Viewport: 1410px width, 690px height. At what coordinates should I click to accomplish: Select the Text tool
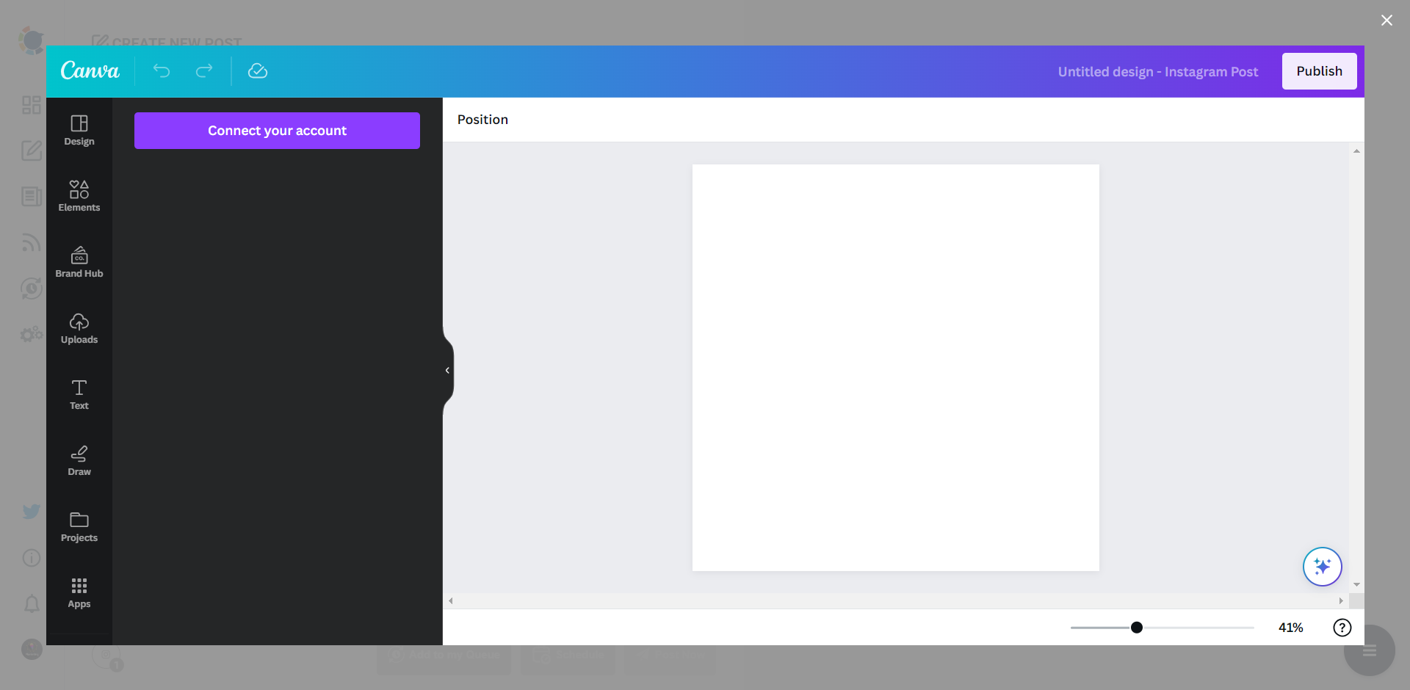coord(79,394)
